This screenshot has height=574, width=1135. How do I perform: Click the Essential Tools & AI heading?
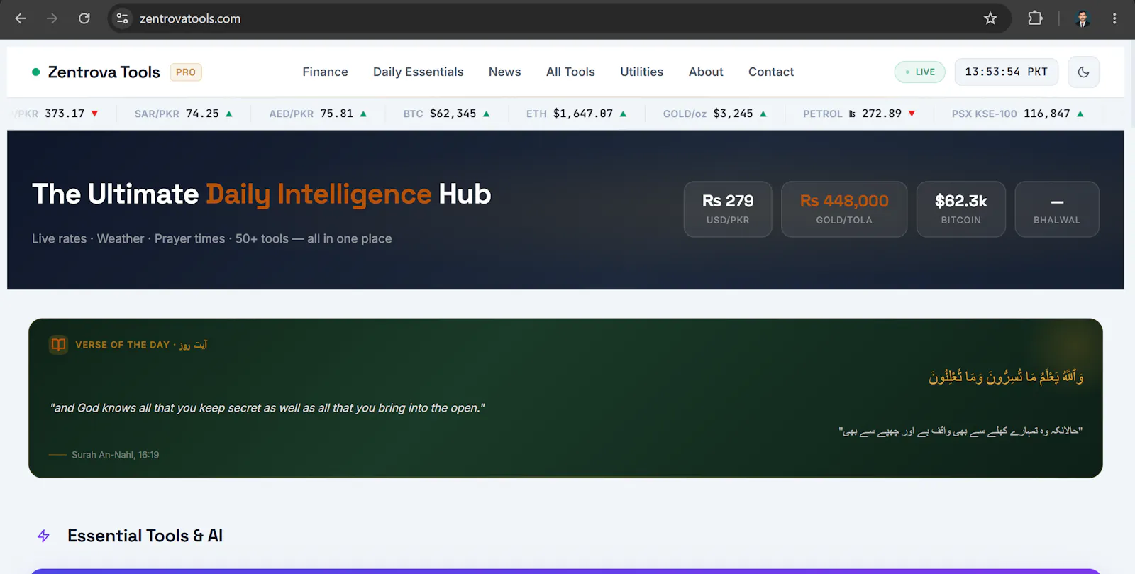(x=145, y=536)
